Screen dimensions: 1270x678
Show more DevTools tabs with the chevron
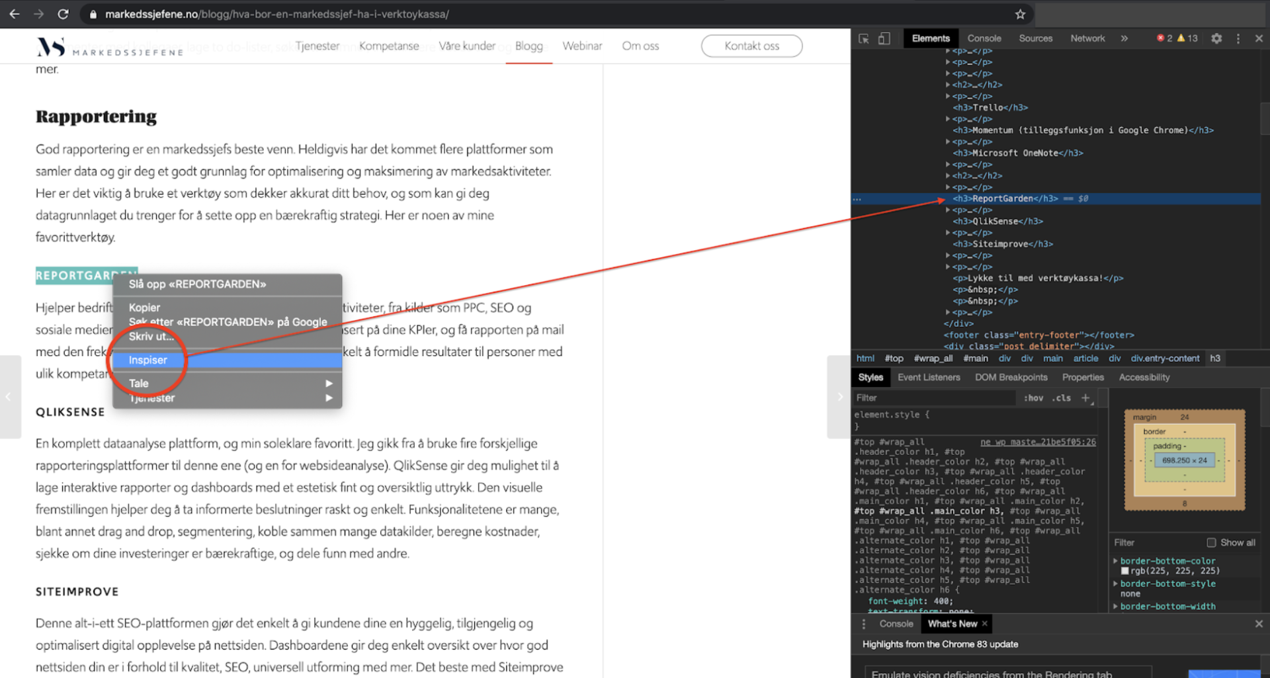coord(1124,38)
